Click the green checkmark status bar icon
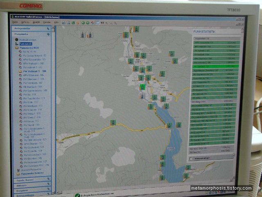Viewport: 262px width, 197px height. (x=77, y=195)
